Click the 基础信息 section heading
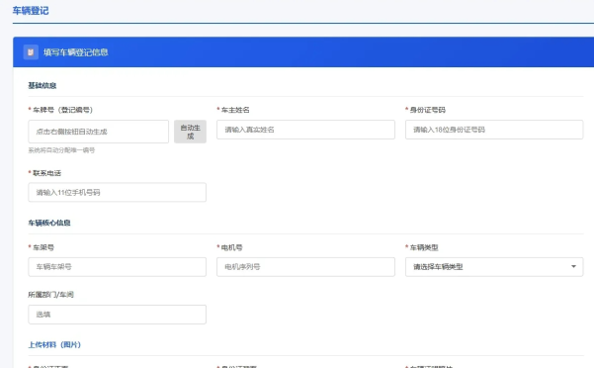The image size is (594, 368). coord(42,86)
